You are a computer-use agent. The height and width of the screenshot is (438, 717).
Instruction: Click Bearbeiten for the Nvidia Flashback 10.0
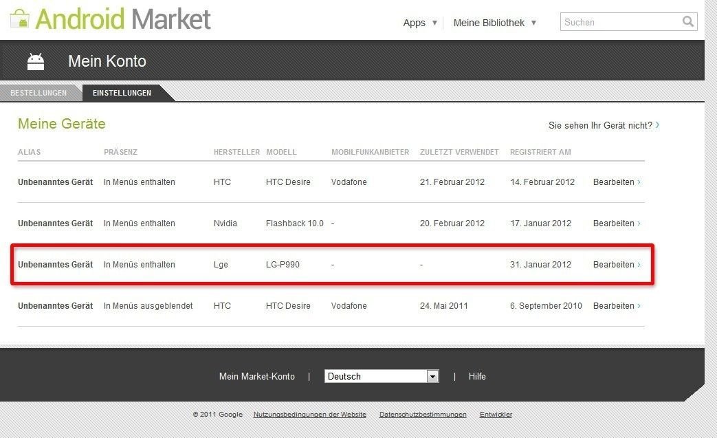(617, 223)
